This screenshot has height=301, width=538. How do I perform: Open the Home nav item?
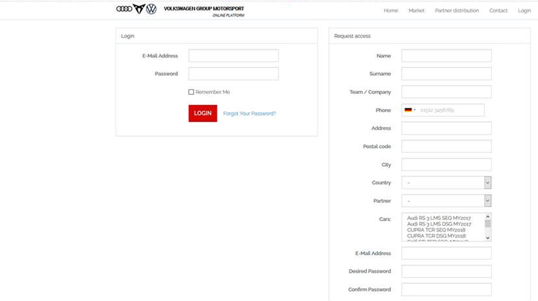point(391,11)
